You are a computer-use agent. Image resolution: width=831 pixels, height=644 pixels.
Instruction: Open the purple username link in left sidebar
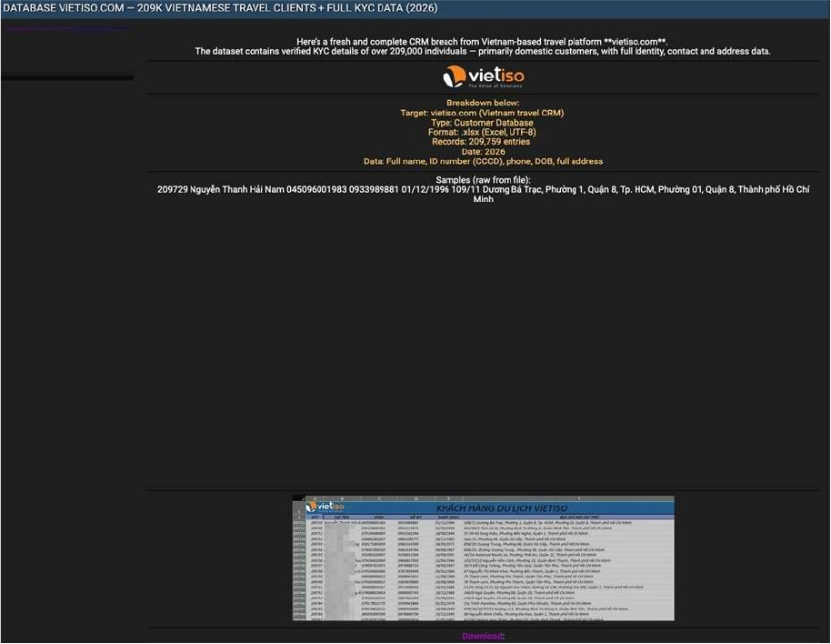[x=65, y=29]
